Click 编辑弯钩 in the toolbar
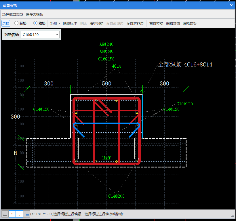Image resolution: width=236 pixels, height=221 pixels. 173,24
